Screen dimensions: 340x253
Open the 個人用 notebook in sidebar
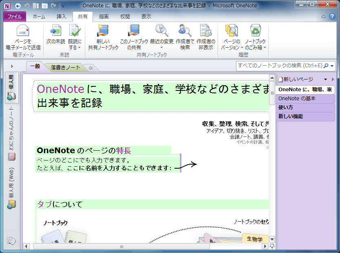click(x=12, y=88)
